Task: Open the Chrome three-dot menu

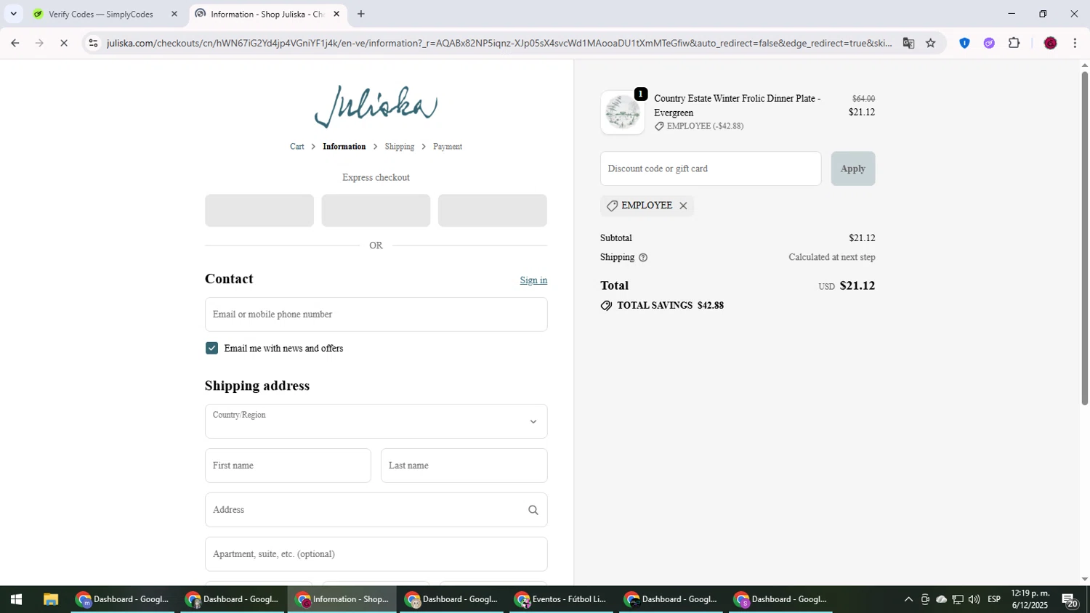Action: pos(1075,43)
